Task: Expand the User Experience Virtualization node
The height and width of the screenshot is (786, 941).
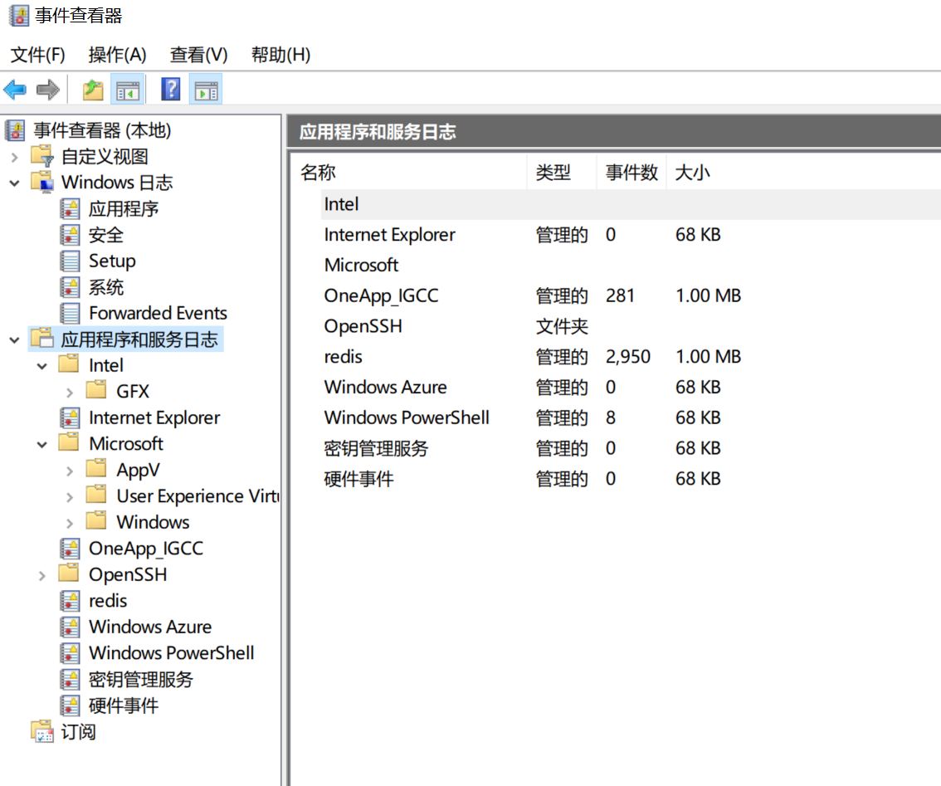Action: [70, 497]
